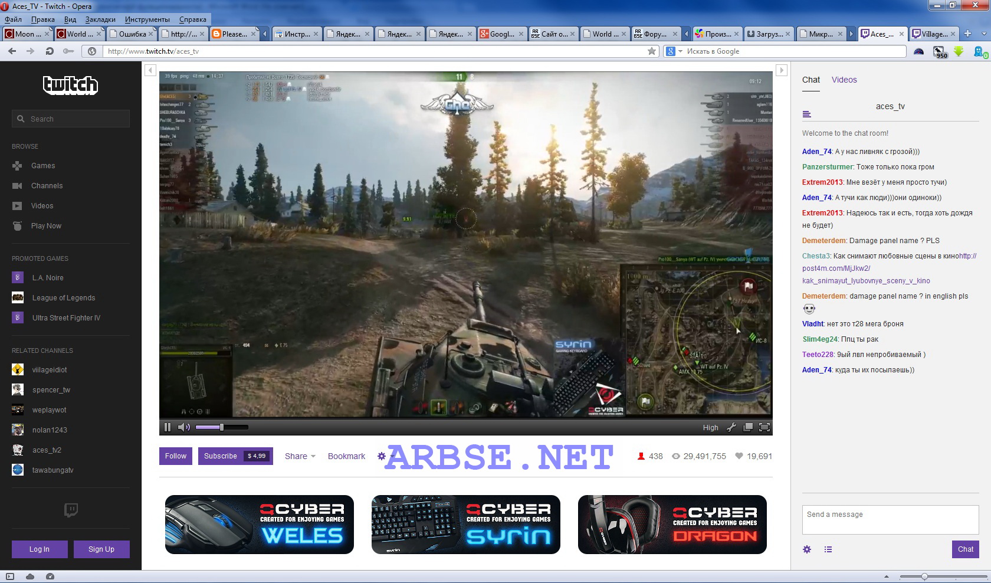Click the Dragon headset banner
Screen dimensions: 991x583
(672, 525)
